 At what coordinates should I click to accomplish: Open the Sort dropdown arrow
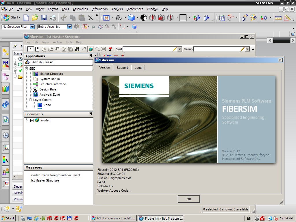click(180, 49)
